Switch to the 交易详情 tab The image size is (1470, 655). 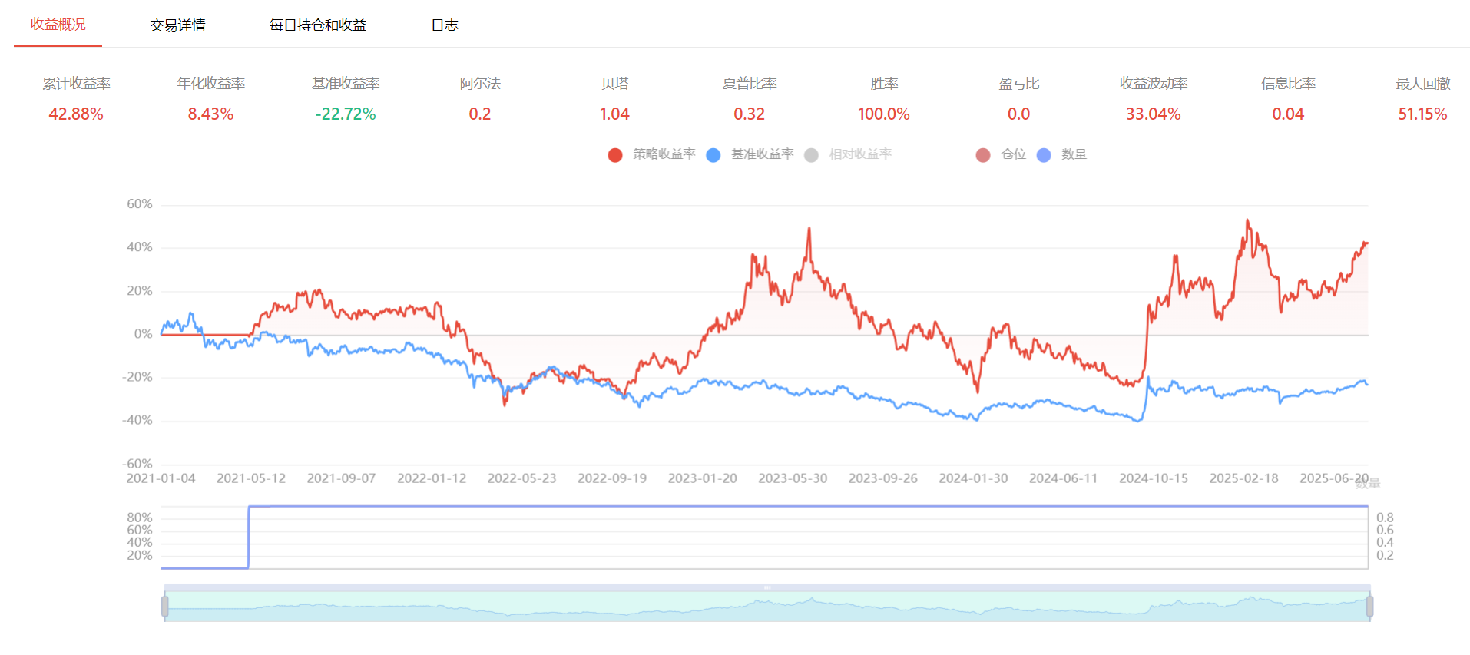pyautogui.click(x=177, y=25)
